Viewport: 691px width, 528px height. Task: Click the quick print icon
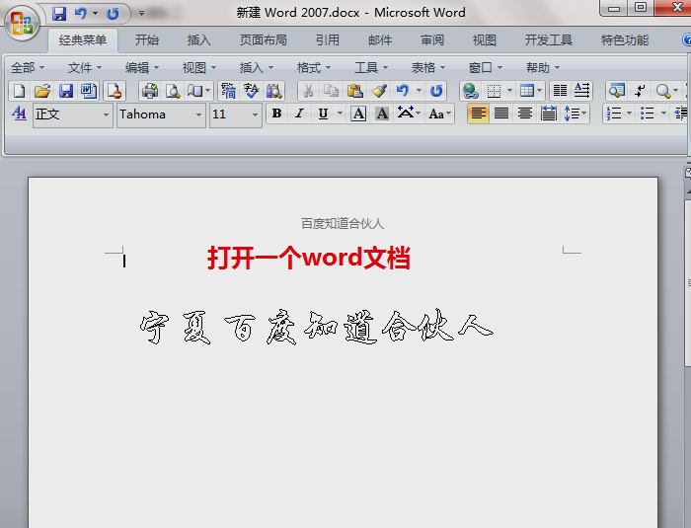point(150,91)
